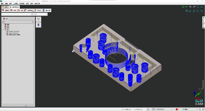Image resolution: width=205 pixels, height=111 pixels.
Task: Click the 轉NC碼 toolbar button
Action: coord(47,10)
